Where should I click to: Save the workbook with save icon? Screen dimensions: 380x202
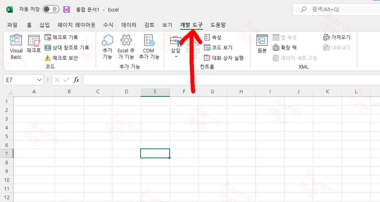coord(67,10)
